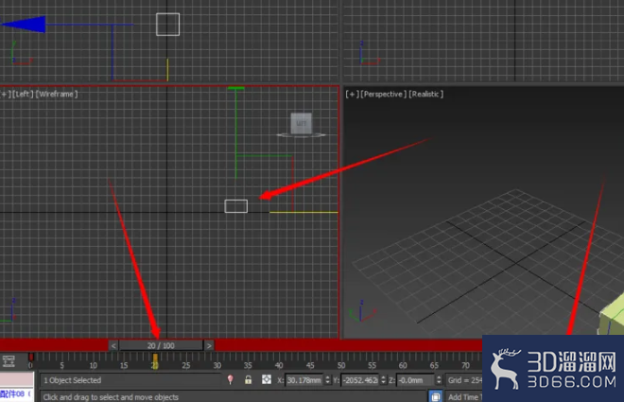Switch Absolute/Offset transform type-in mode icon
This screenshot has height=402, width=624.
[267, 379]
